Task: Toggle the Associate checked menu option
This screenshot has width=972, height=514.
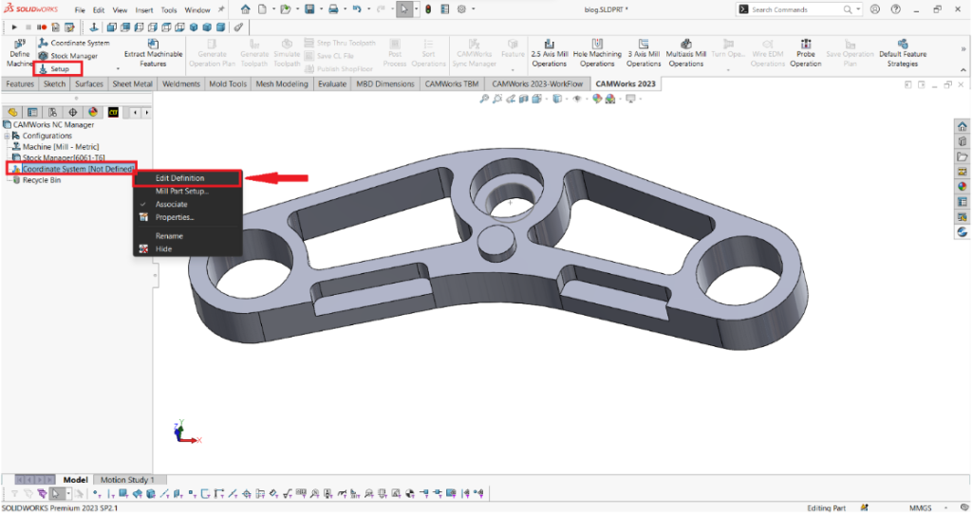Action: point(172,205)
